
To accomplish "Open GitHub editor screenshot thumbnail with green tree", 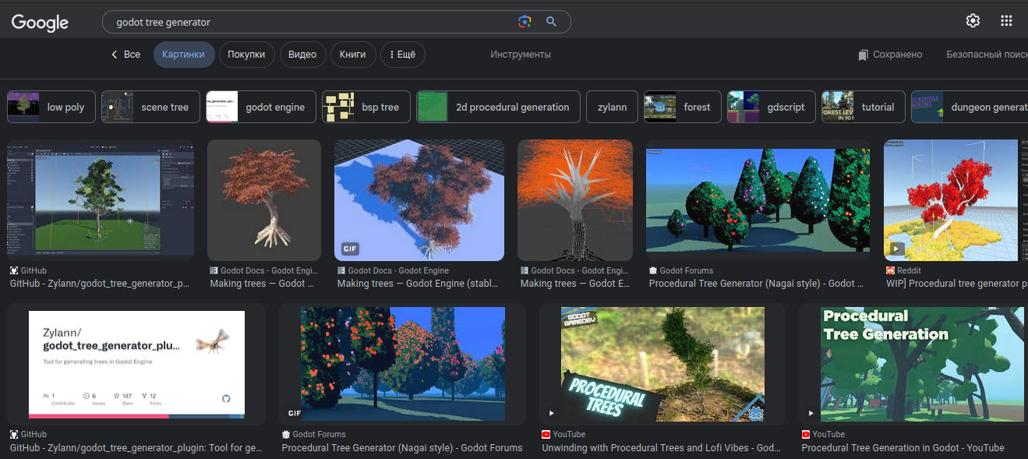I will pos(101,199).
